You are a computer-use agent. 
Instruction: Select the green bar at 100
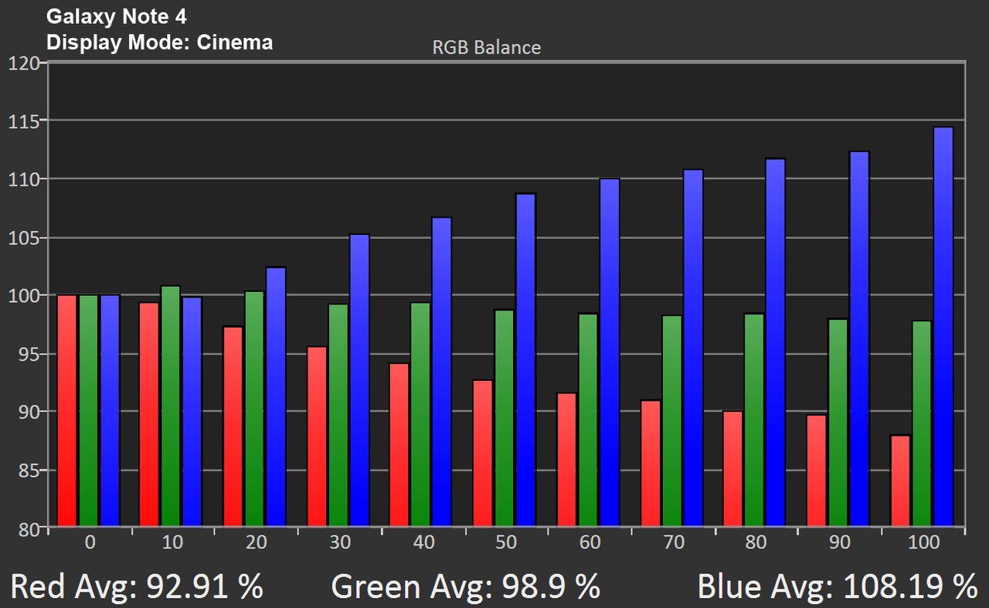[922, 424]
